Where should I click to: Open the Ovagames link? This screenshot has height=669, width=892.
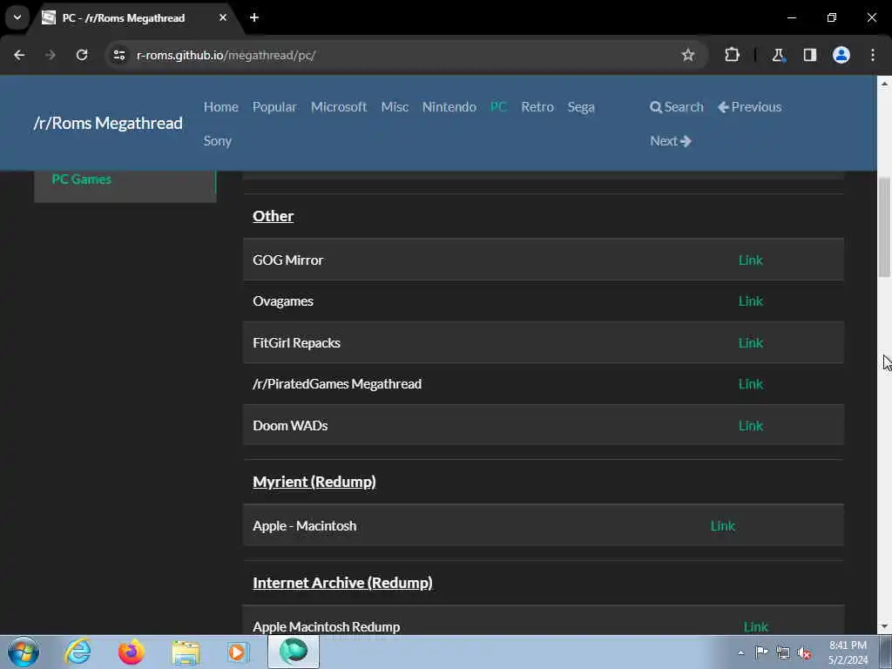(x=750, y=301)
